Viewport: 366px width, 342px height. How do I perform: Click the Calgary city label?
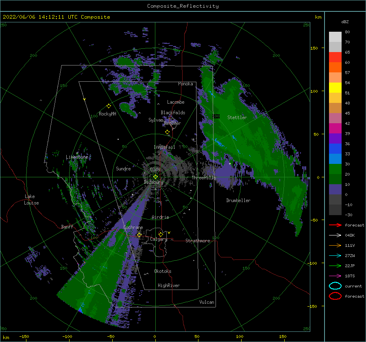[159, 239]
